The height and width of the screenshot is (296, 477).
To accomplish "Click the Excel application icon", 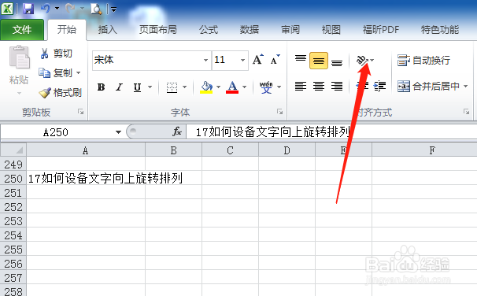I will click(x=7, y=9).
